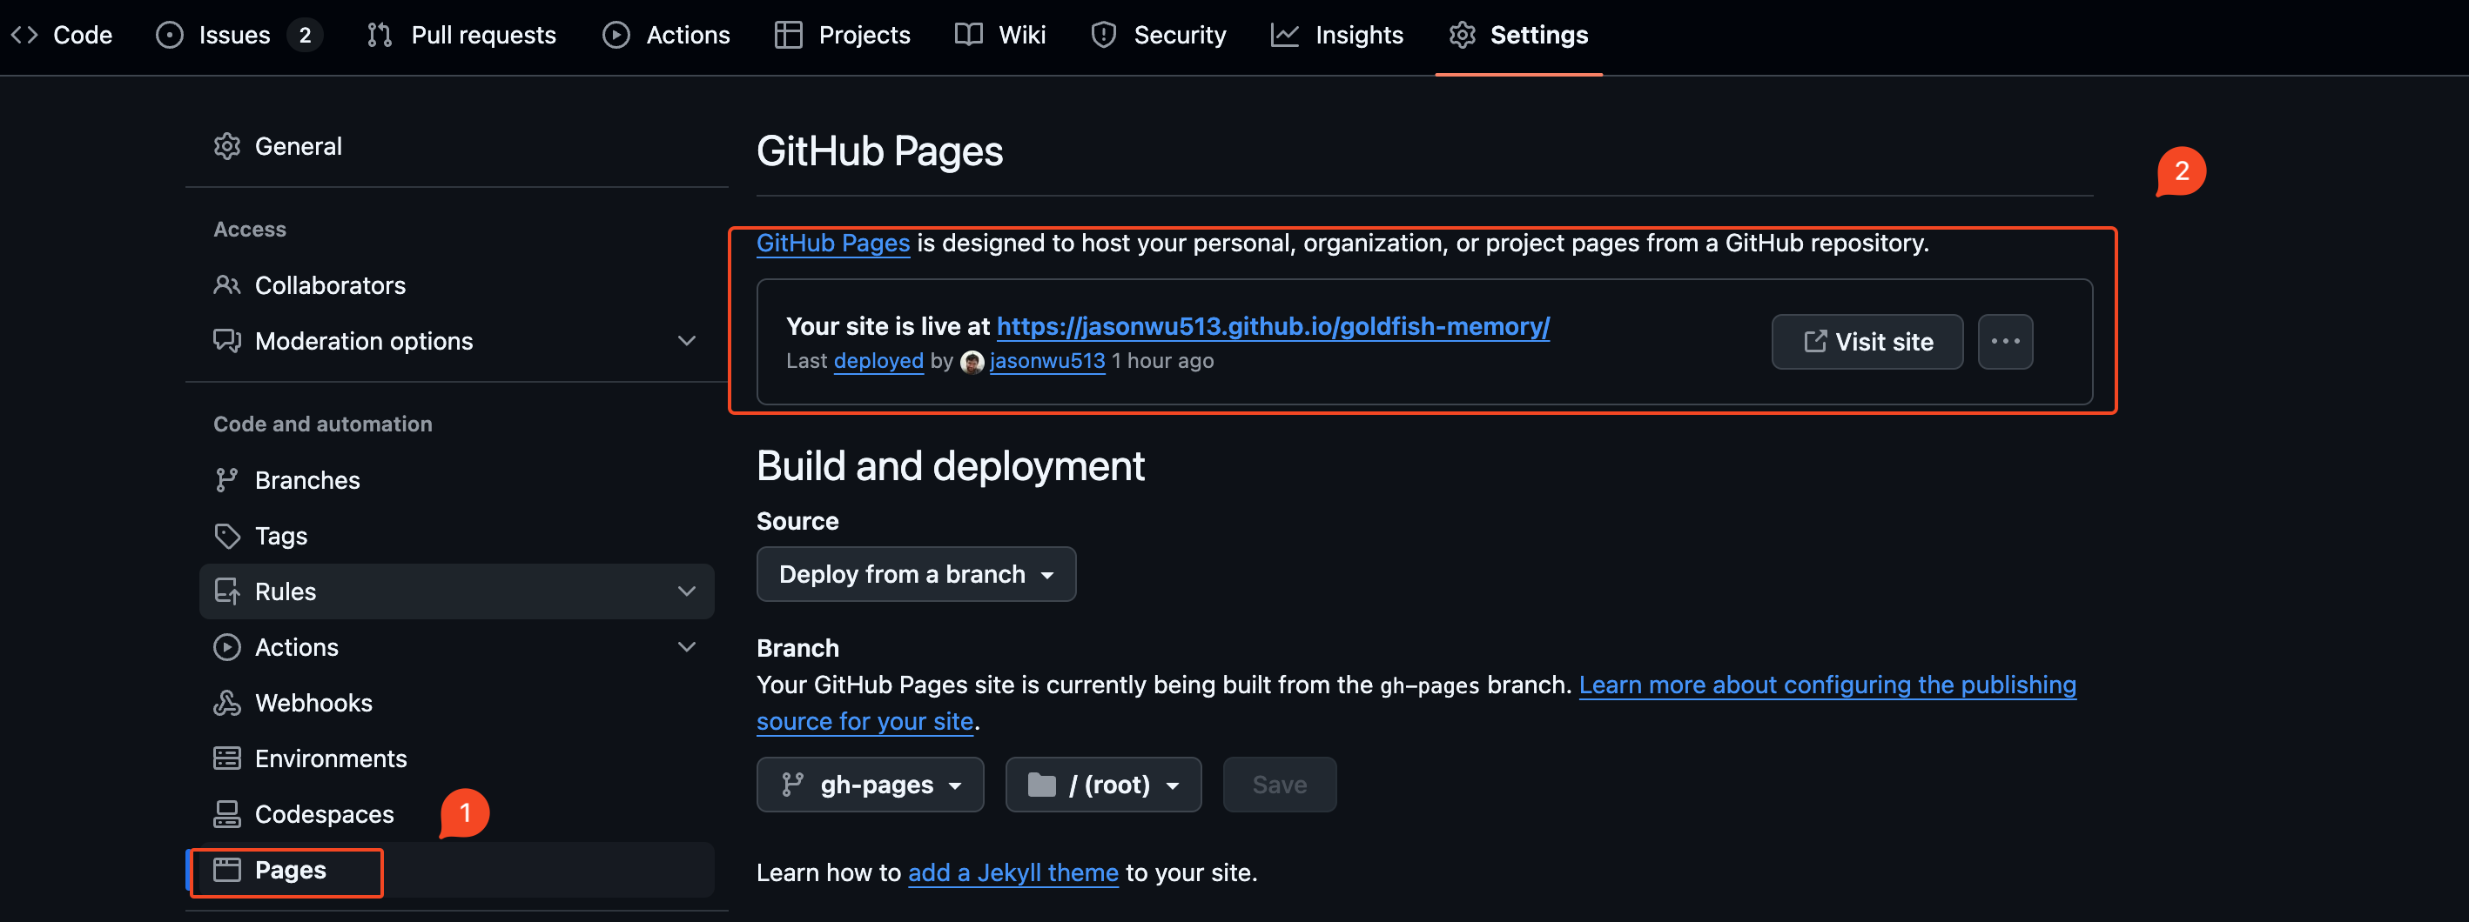The width and height of the screenshot is (2469, 922).
Task: Open Moderation options section
Action: pos(456,341)
